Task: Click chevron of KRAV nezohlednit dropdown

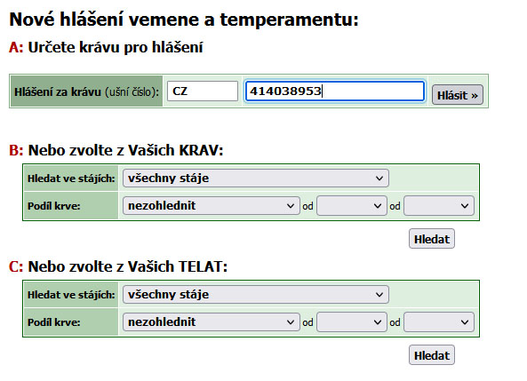Action: (x=291, y=206)
